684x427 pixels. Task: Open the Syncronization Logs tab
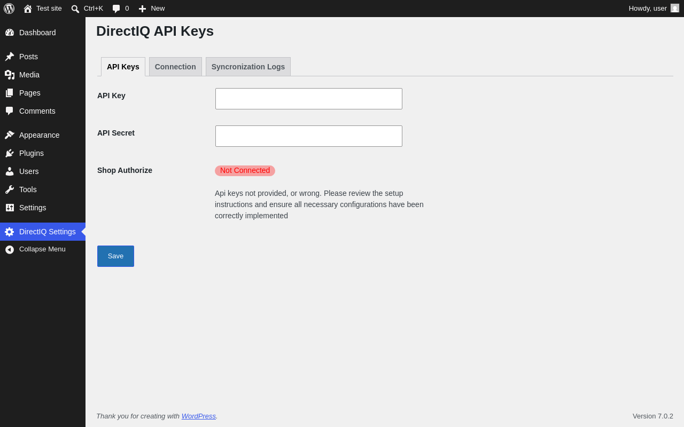click(248, 67)
